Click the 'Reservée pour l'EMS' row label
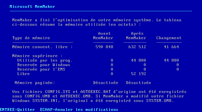 [x=41, y=69]
